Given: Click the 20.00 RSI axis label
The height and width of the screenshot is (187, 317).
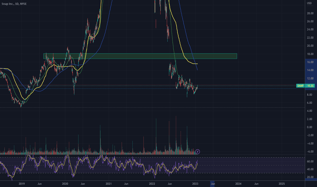Looking at the screenshot, I should (x=310, y=177).
